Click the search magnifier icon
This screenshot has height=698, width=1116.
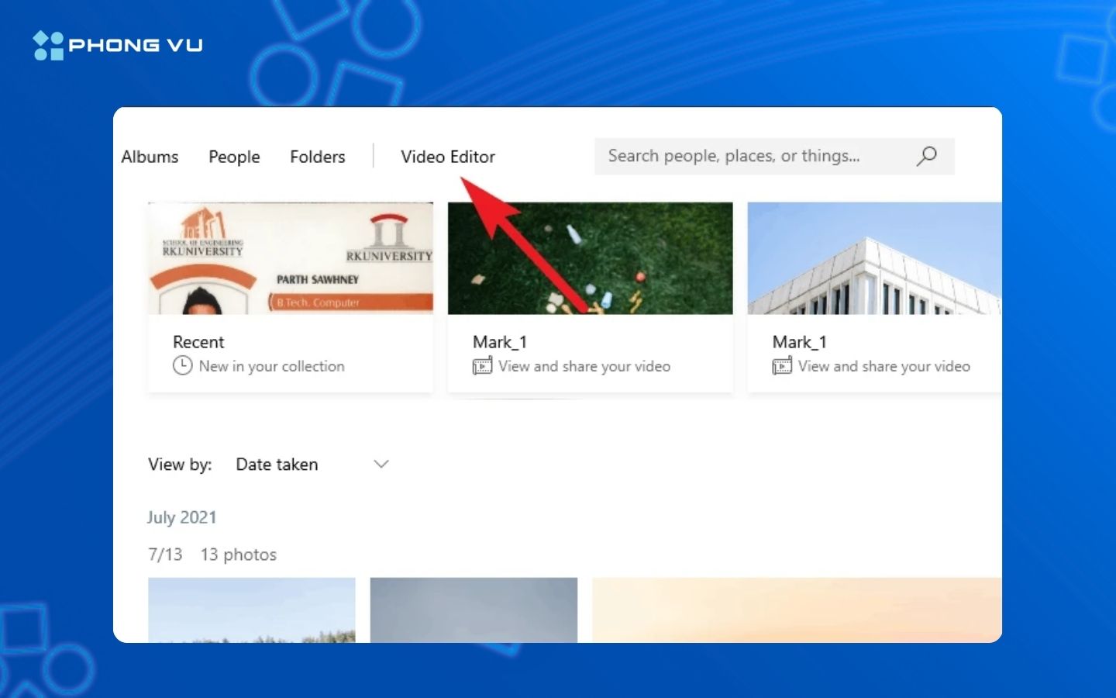927,156
